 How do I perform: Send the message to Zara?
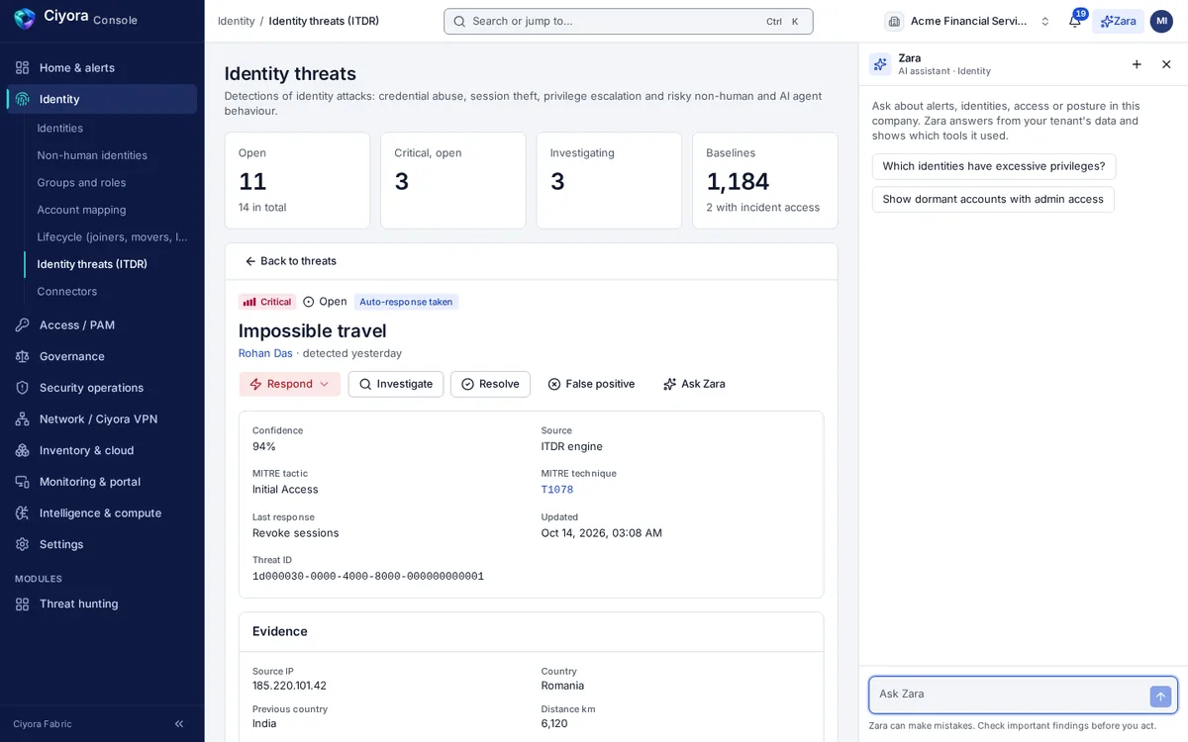[1160, 696]
